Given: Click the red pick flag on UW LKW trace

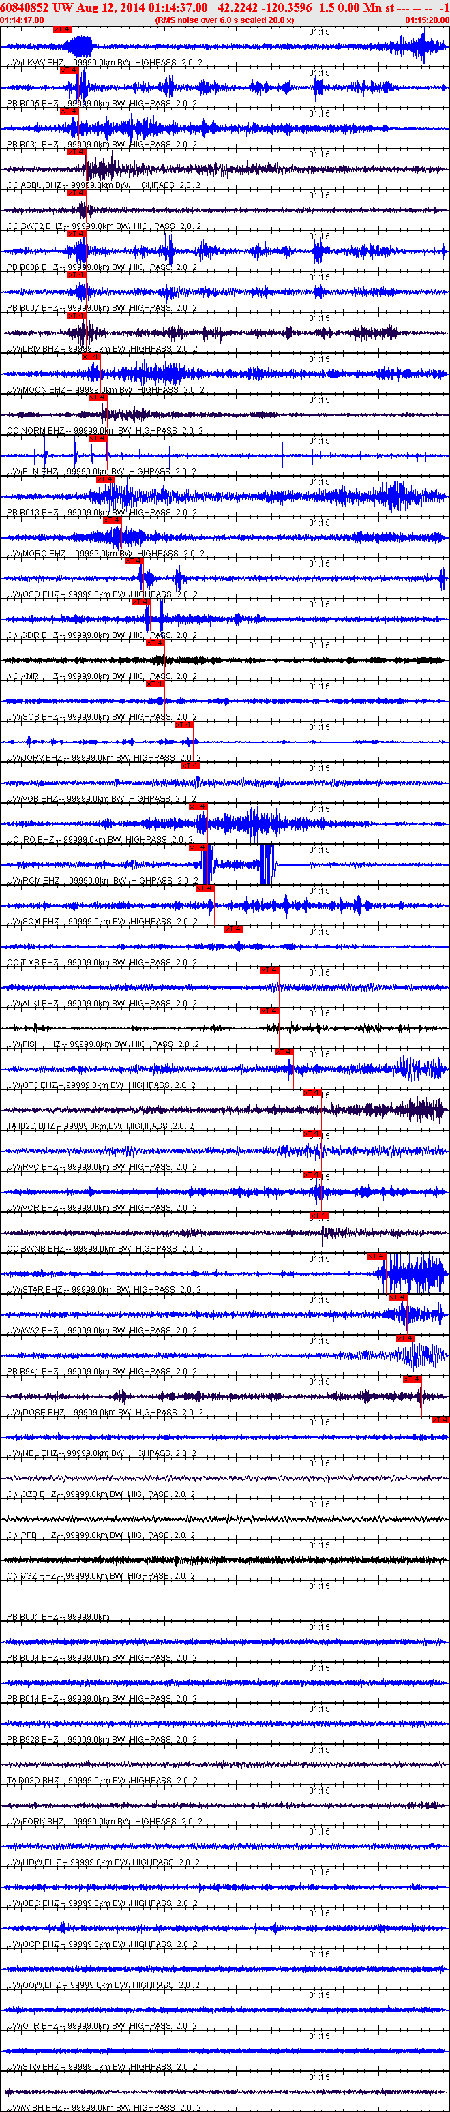Looking at the screenshot, I should pos(62,29).
